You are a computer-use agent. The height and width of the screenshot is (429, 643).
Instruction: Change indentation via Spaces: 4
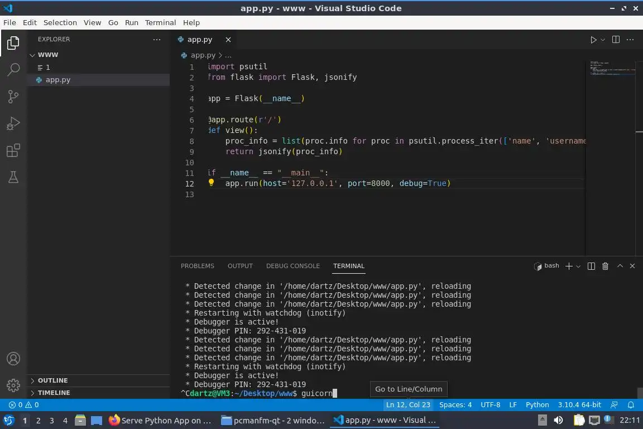point(455,405)
